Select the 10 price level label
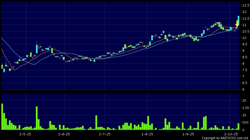Screen dimensions: 250x140 (244, 38)
